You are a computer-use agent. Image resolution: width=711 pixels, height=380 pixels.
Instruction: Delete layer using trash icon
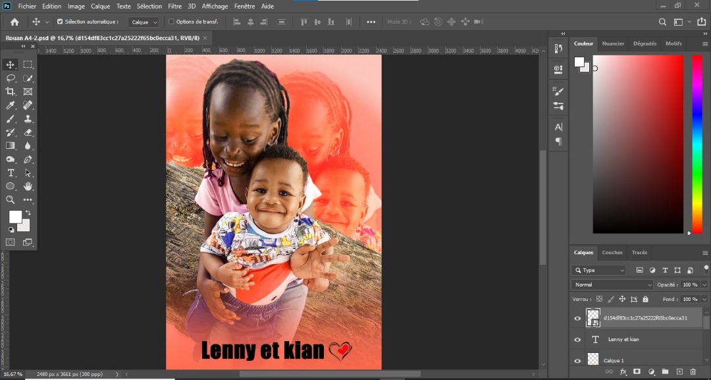pyautogui.click(x=693, y=372)
